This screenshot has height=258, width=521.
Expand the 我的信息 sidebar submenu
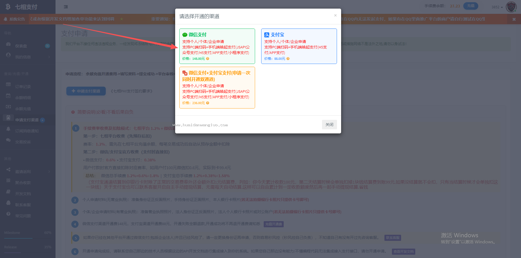[28, 57]
